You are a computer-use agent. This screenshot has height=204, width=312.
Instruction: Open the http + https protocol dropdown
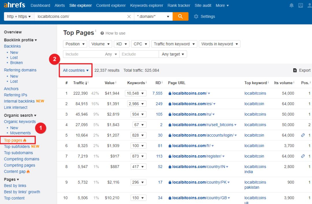[x=19, y=16]
